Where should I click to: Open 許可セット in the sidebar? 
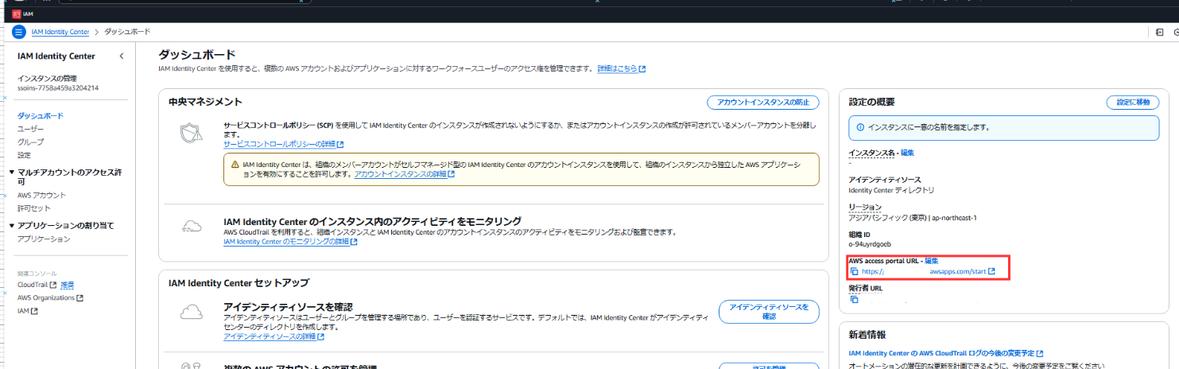coord(34,208)
